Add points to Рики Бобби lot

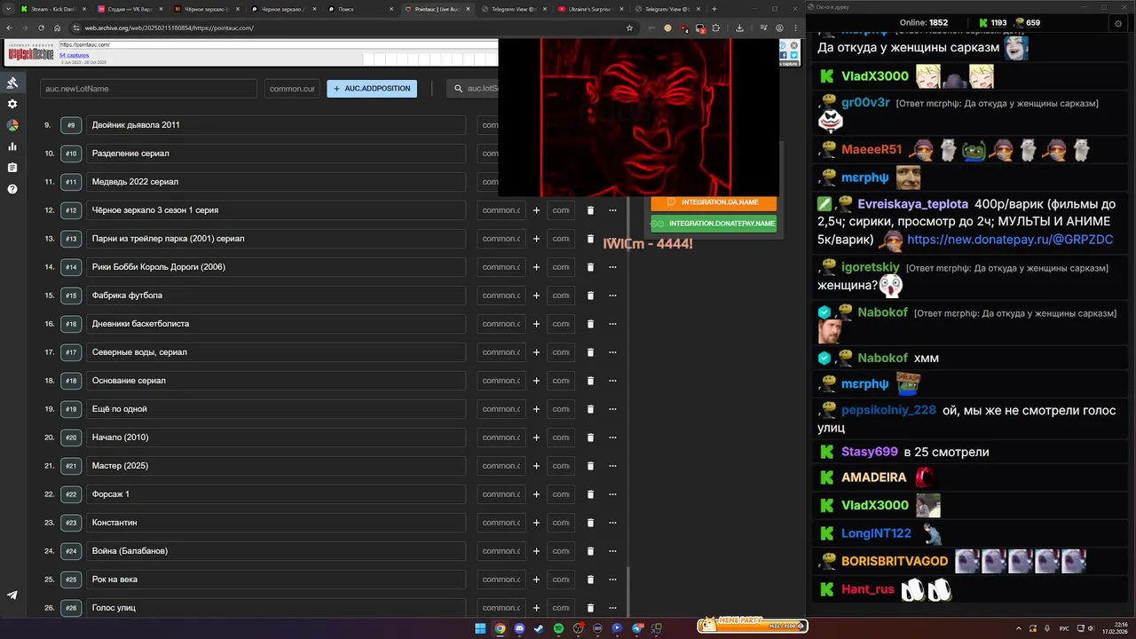tap(536, 267)
